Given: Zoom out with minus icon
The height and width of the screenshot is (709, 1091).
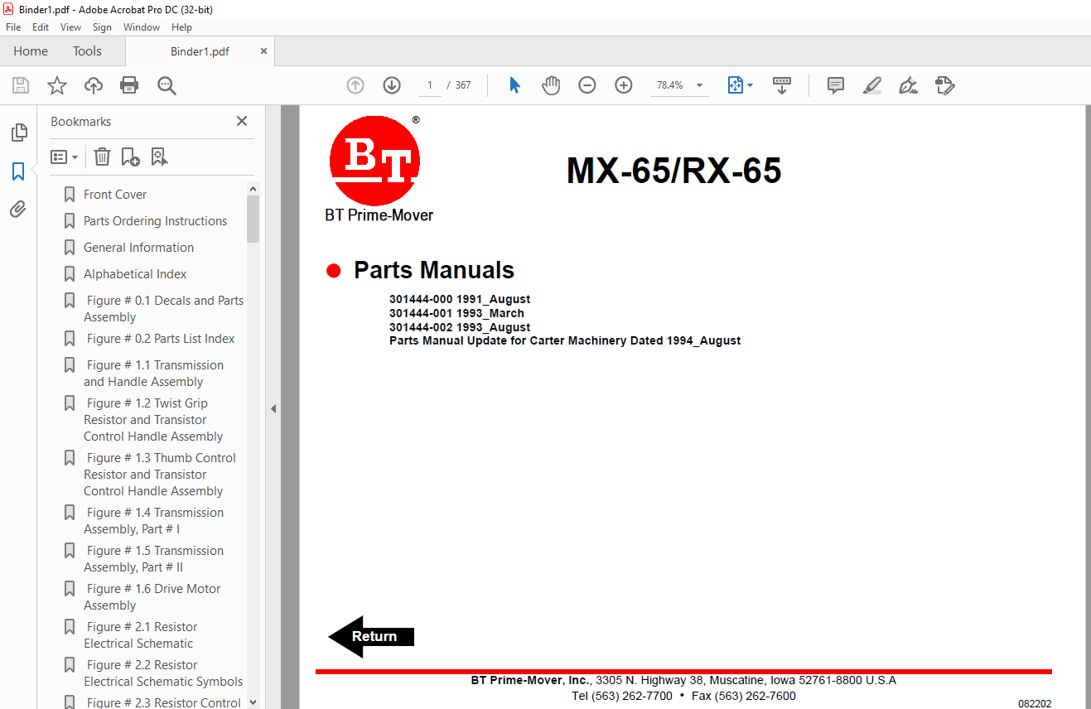Looking at the screenshot, I should [x=587, y=85].
